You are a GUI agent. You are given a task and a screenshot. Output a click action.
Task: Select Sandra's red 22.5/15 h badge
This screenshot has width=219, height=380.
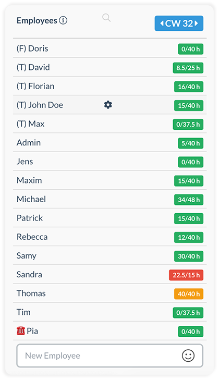pyautogui.click(x=186, y=275)
